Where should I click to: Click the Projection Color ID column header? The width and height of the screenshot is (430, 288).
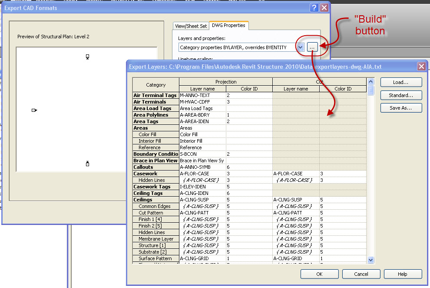(x=249, y=89)
